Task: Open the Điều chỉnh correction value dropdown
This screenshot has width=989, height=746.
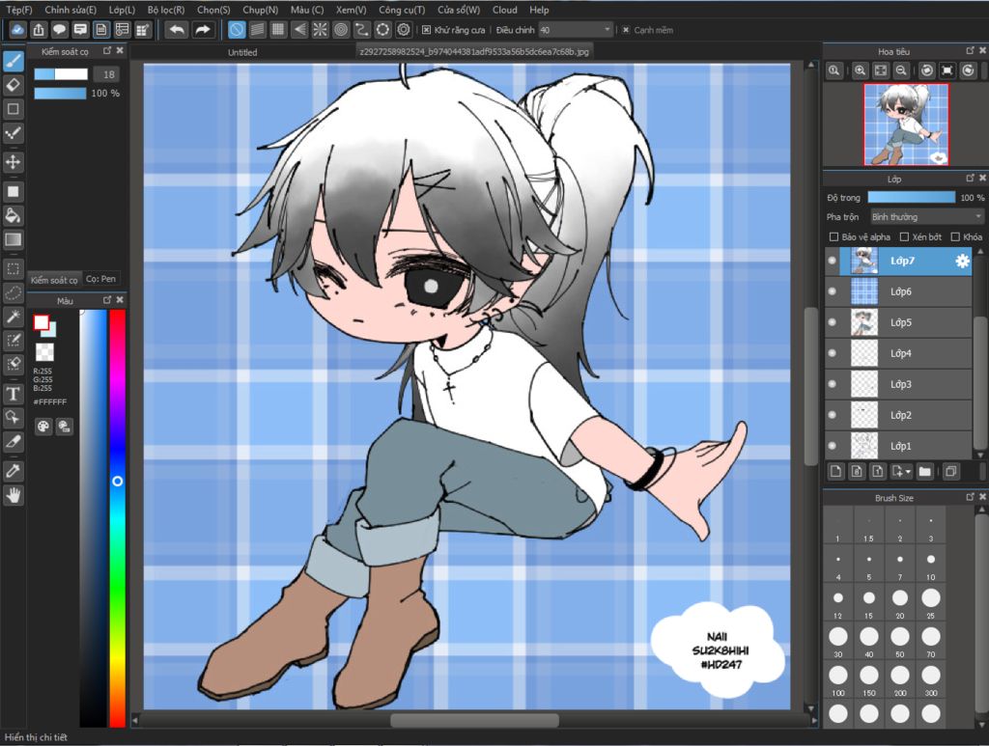Action: (x=576, y=30)
